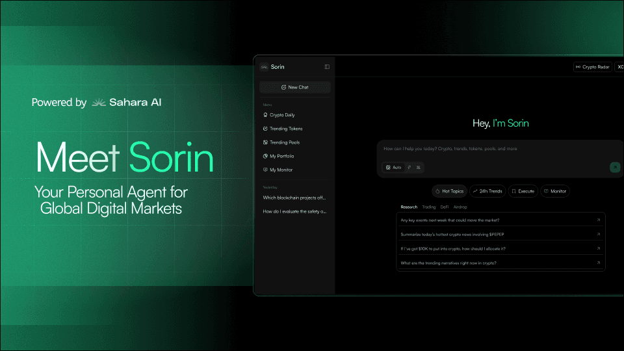The width and height of the screenshot is (624, 351).
Task: Select 'Summarize today's hottest crypto news' suggestion
Action: point(500,235)
